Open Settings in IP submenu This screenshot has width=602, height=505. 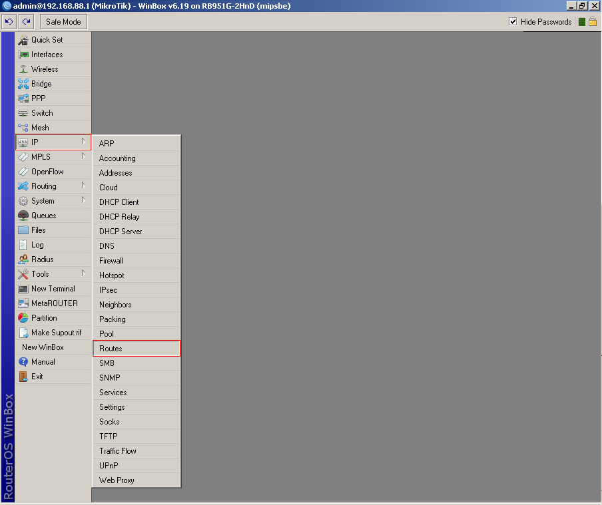point(137,407)
